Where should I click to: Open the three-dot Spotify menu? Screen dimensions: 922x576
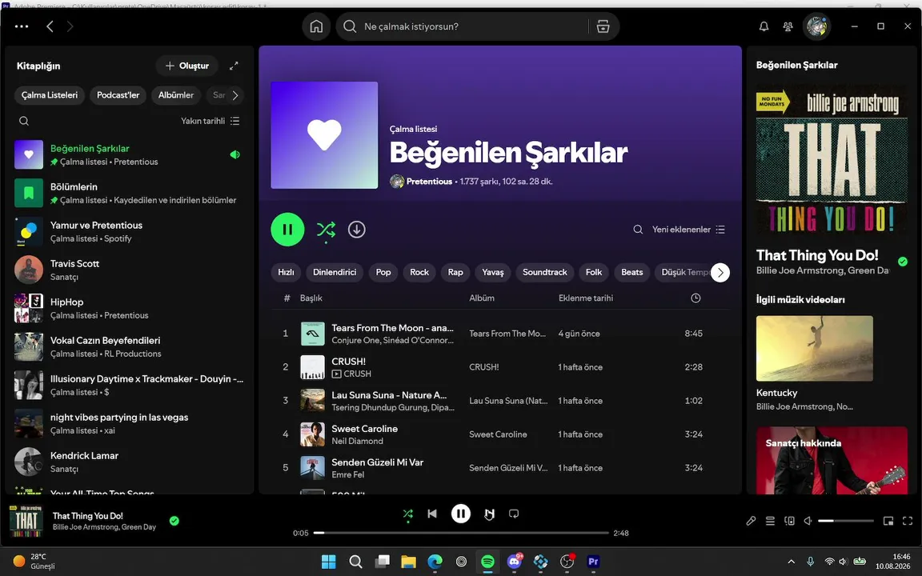[21, 26]
